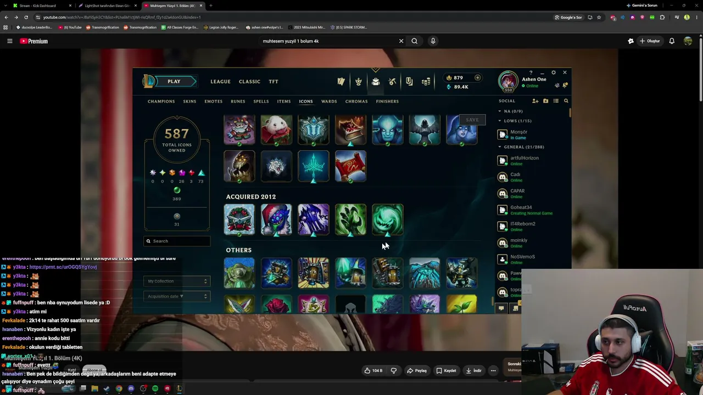Open the League client help question mark
Screen dimensions: 703x395
click(x=531, y=72)
